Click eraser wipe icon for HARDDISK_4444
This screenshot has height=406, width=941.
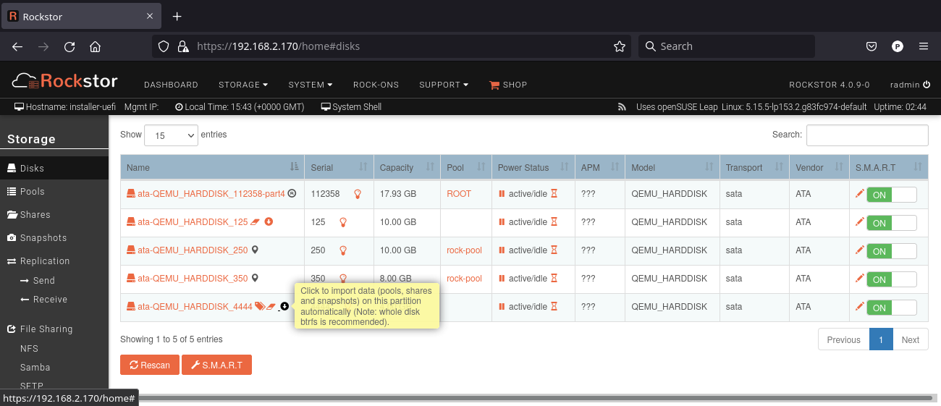pos(271,307)
